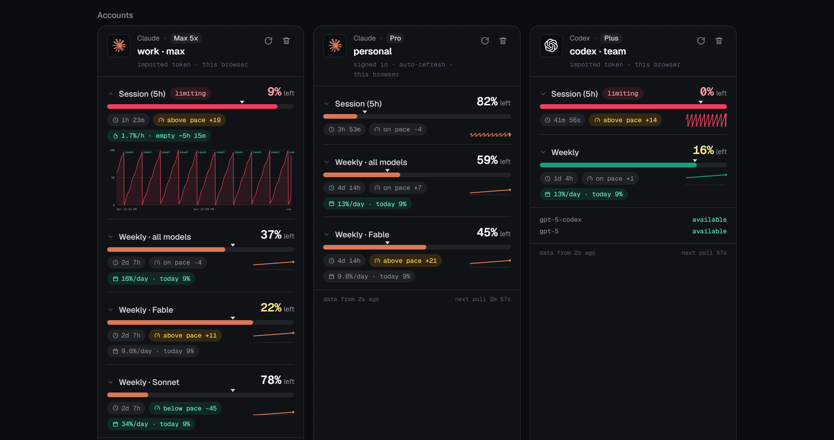Expand codex · team Session (5h) chevron
834x440 pixels.
point(543,94)
